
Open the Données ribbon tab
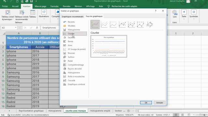tap(67, 6)
